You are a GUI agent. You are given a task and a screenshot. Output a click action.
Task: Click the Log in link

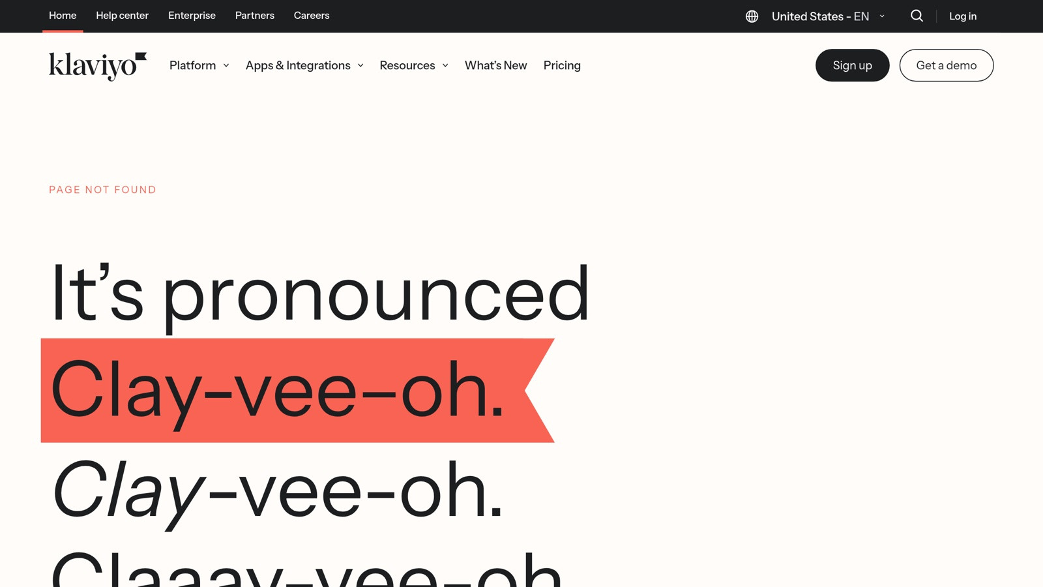[963, 16]
